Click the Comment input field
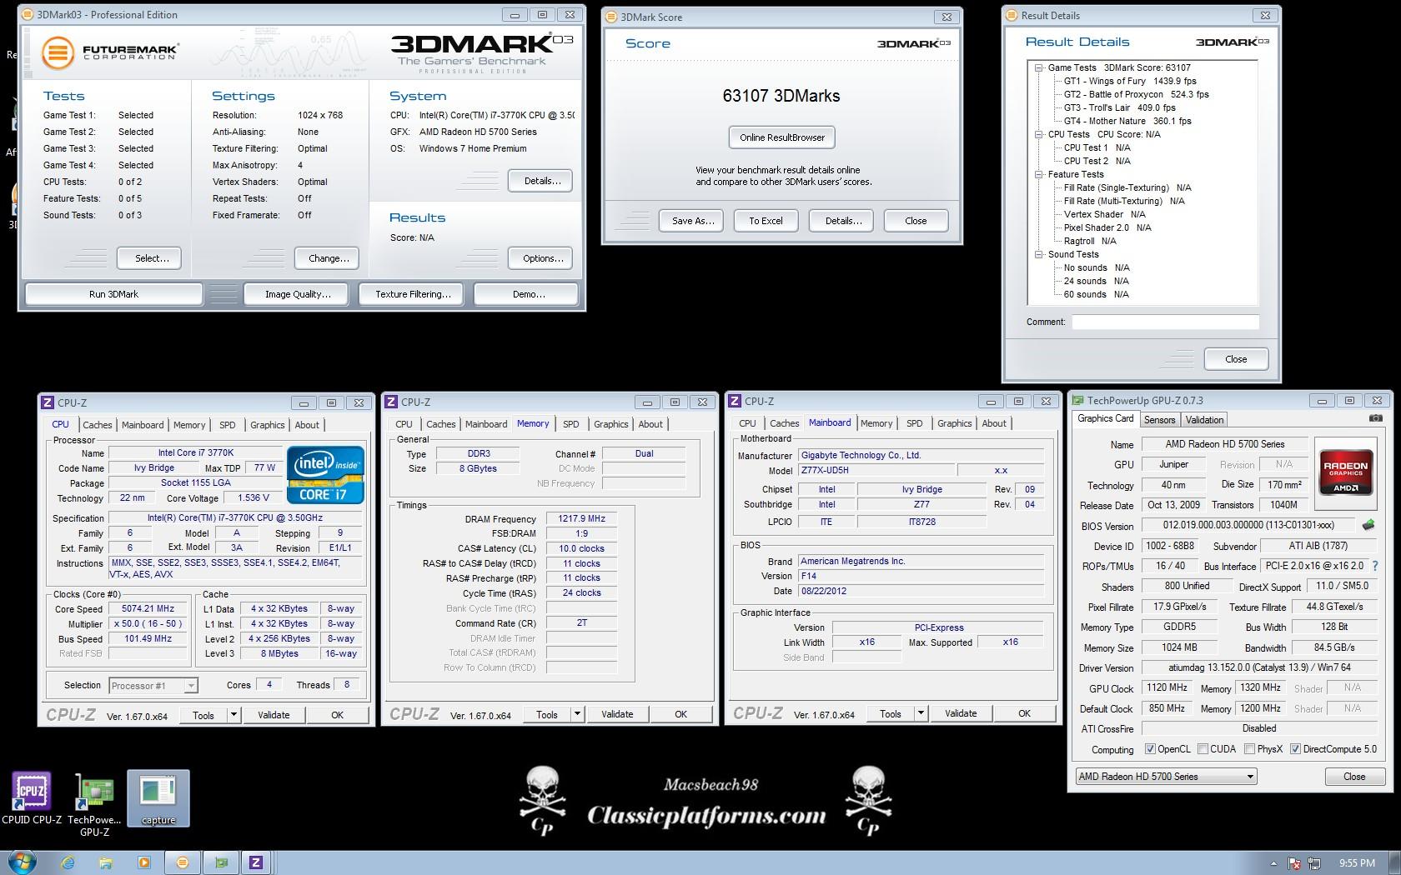The image size is (1401, 875). [x=1165, y=322]
